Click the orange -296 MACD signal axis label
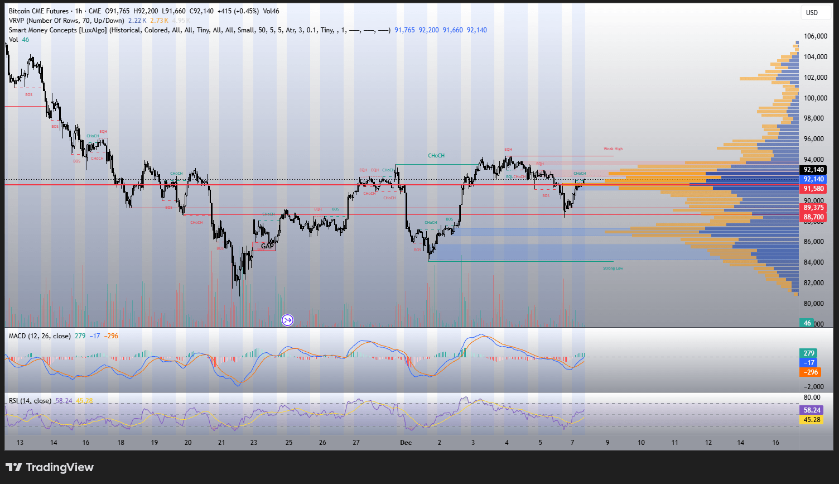Viewport: 839px width, 484px height. coord(809,372)
